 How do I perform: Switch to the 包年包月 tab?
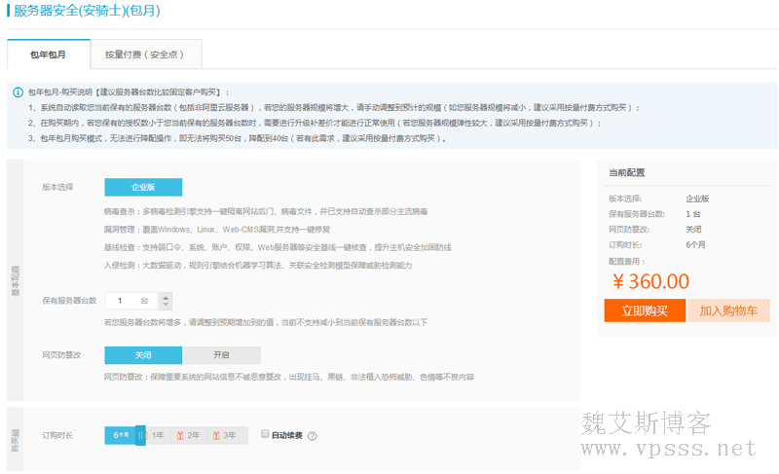pos(49,55)
